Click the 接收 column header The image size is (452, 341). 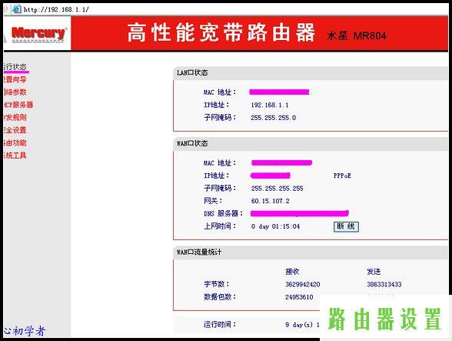tap(292, 272)
